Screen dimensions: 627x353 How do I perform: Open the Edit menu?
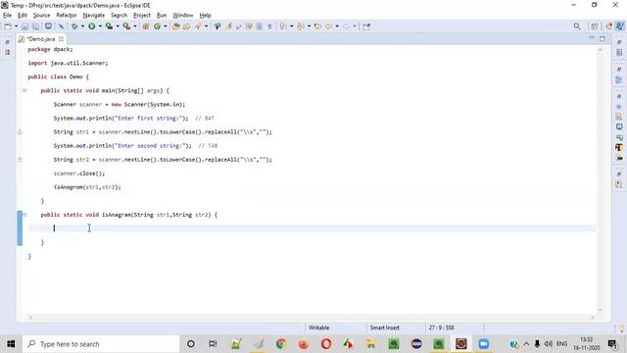[22, 16]
